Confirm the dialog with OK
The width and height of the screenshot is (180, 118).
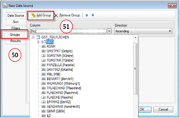tap(145, 110)
